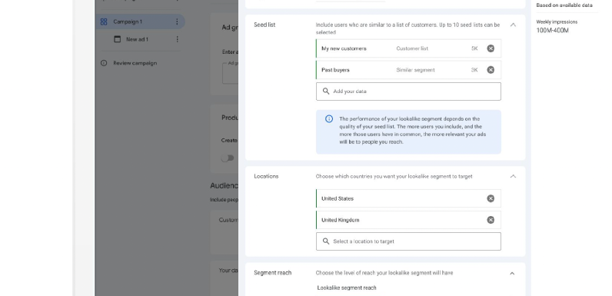The width and height of the screenshot is (612, 296).
Task: Toggle the switch under Create in the dimmed panel
Action: coord(228,158)
